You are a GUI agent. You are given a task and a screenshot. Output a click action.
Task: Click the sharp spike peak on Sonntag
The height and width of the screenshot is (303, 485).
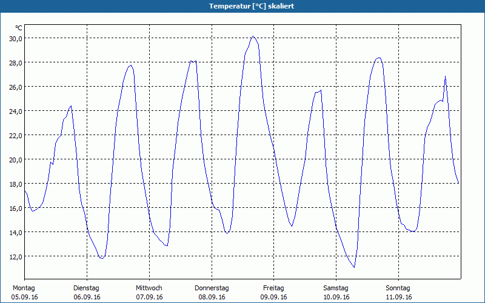coord(446,76)
